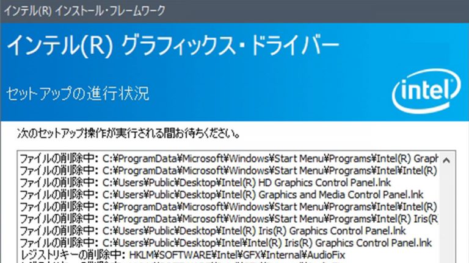
Task: Click the 次のセットアップ操作 instruction text
Action: pyautogui.click(x=128, y=132)
